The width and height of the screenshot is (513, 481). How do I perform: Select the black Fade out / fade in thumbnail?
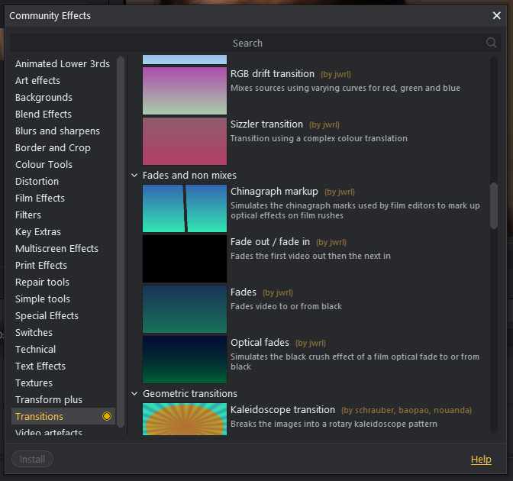[x=185, y=259]
